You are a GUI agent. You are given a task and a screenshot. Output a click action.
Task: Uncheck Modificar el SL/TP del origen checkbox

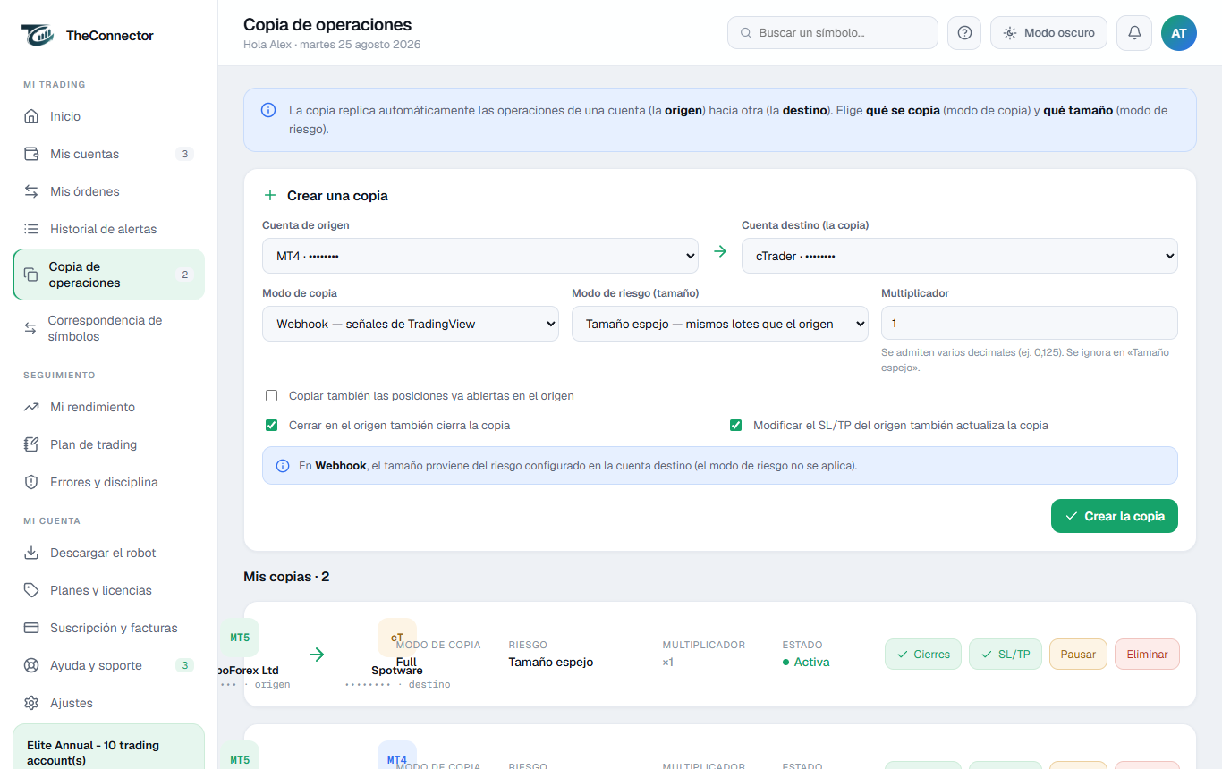tap(736, 426)
